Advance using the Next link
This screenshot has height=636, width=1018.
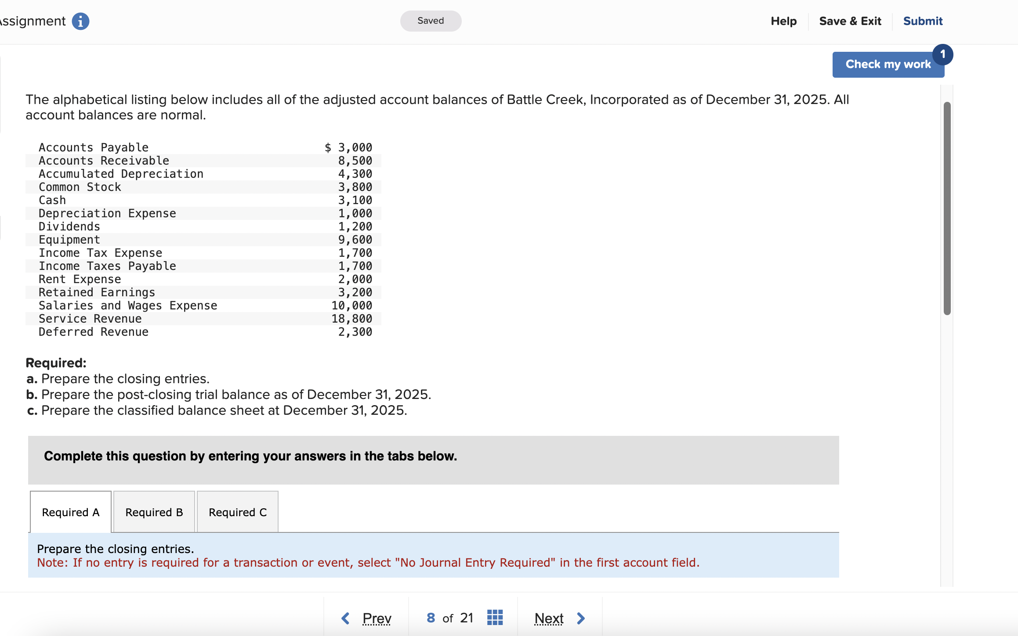coord(549,618)
